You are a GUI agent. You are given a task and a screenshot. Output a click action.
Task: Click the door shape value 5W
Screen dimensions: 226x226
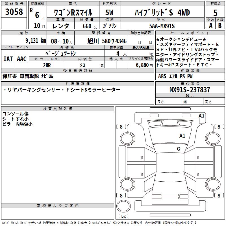coord(109,12)
